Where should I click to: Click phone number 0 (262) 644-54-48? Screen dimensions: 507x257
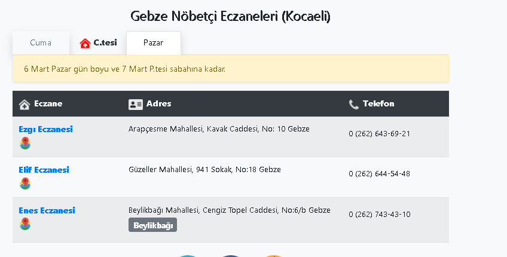click(x=379, y=174)
